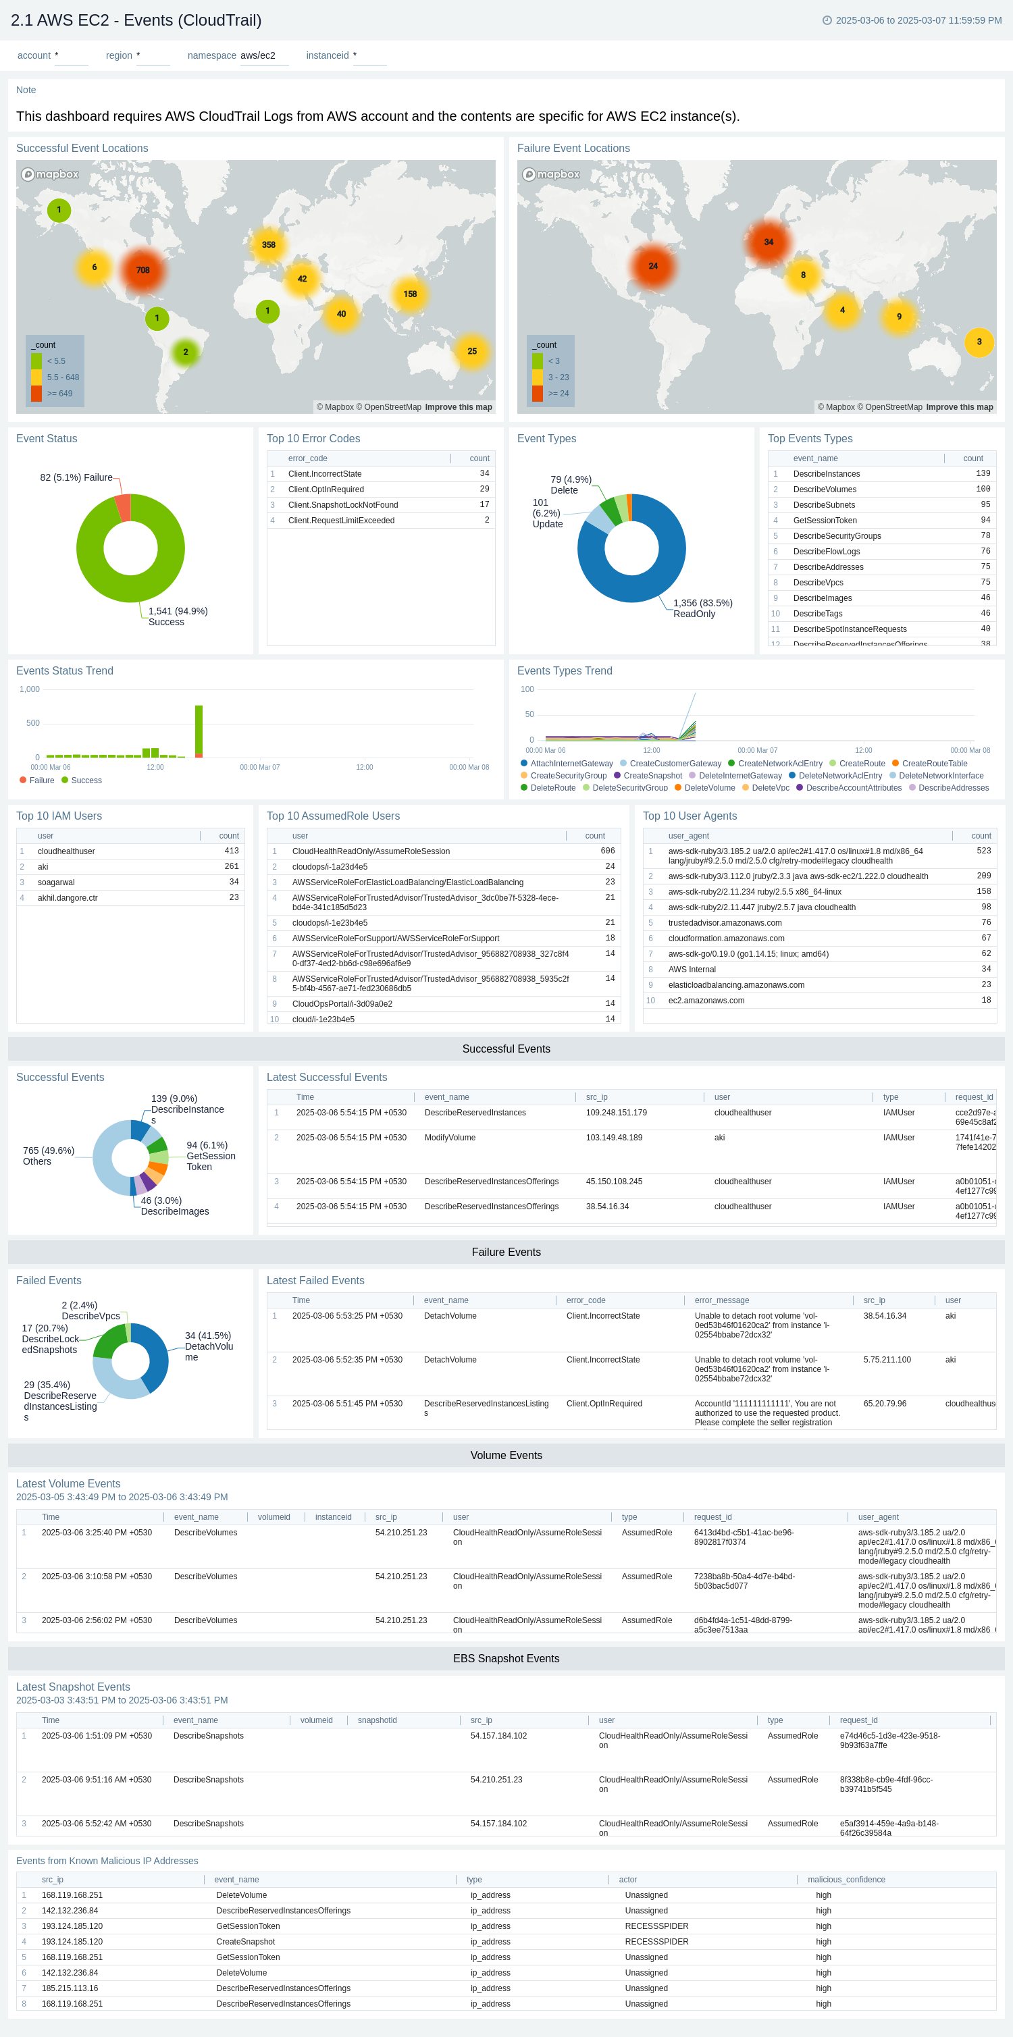Open Improve this map on success map
The width and height of the screenshot is (1013, 2037).
click(459, 407)
